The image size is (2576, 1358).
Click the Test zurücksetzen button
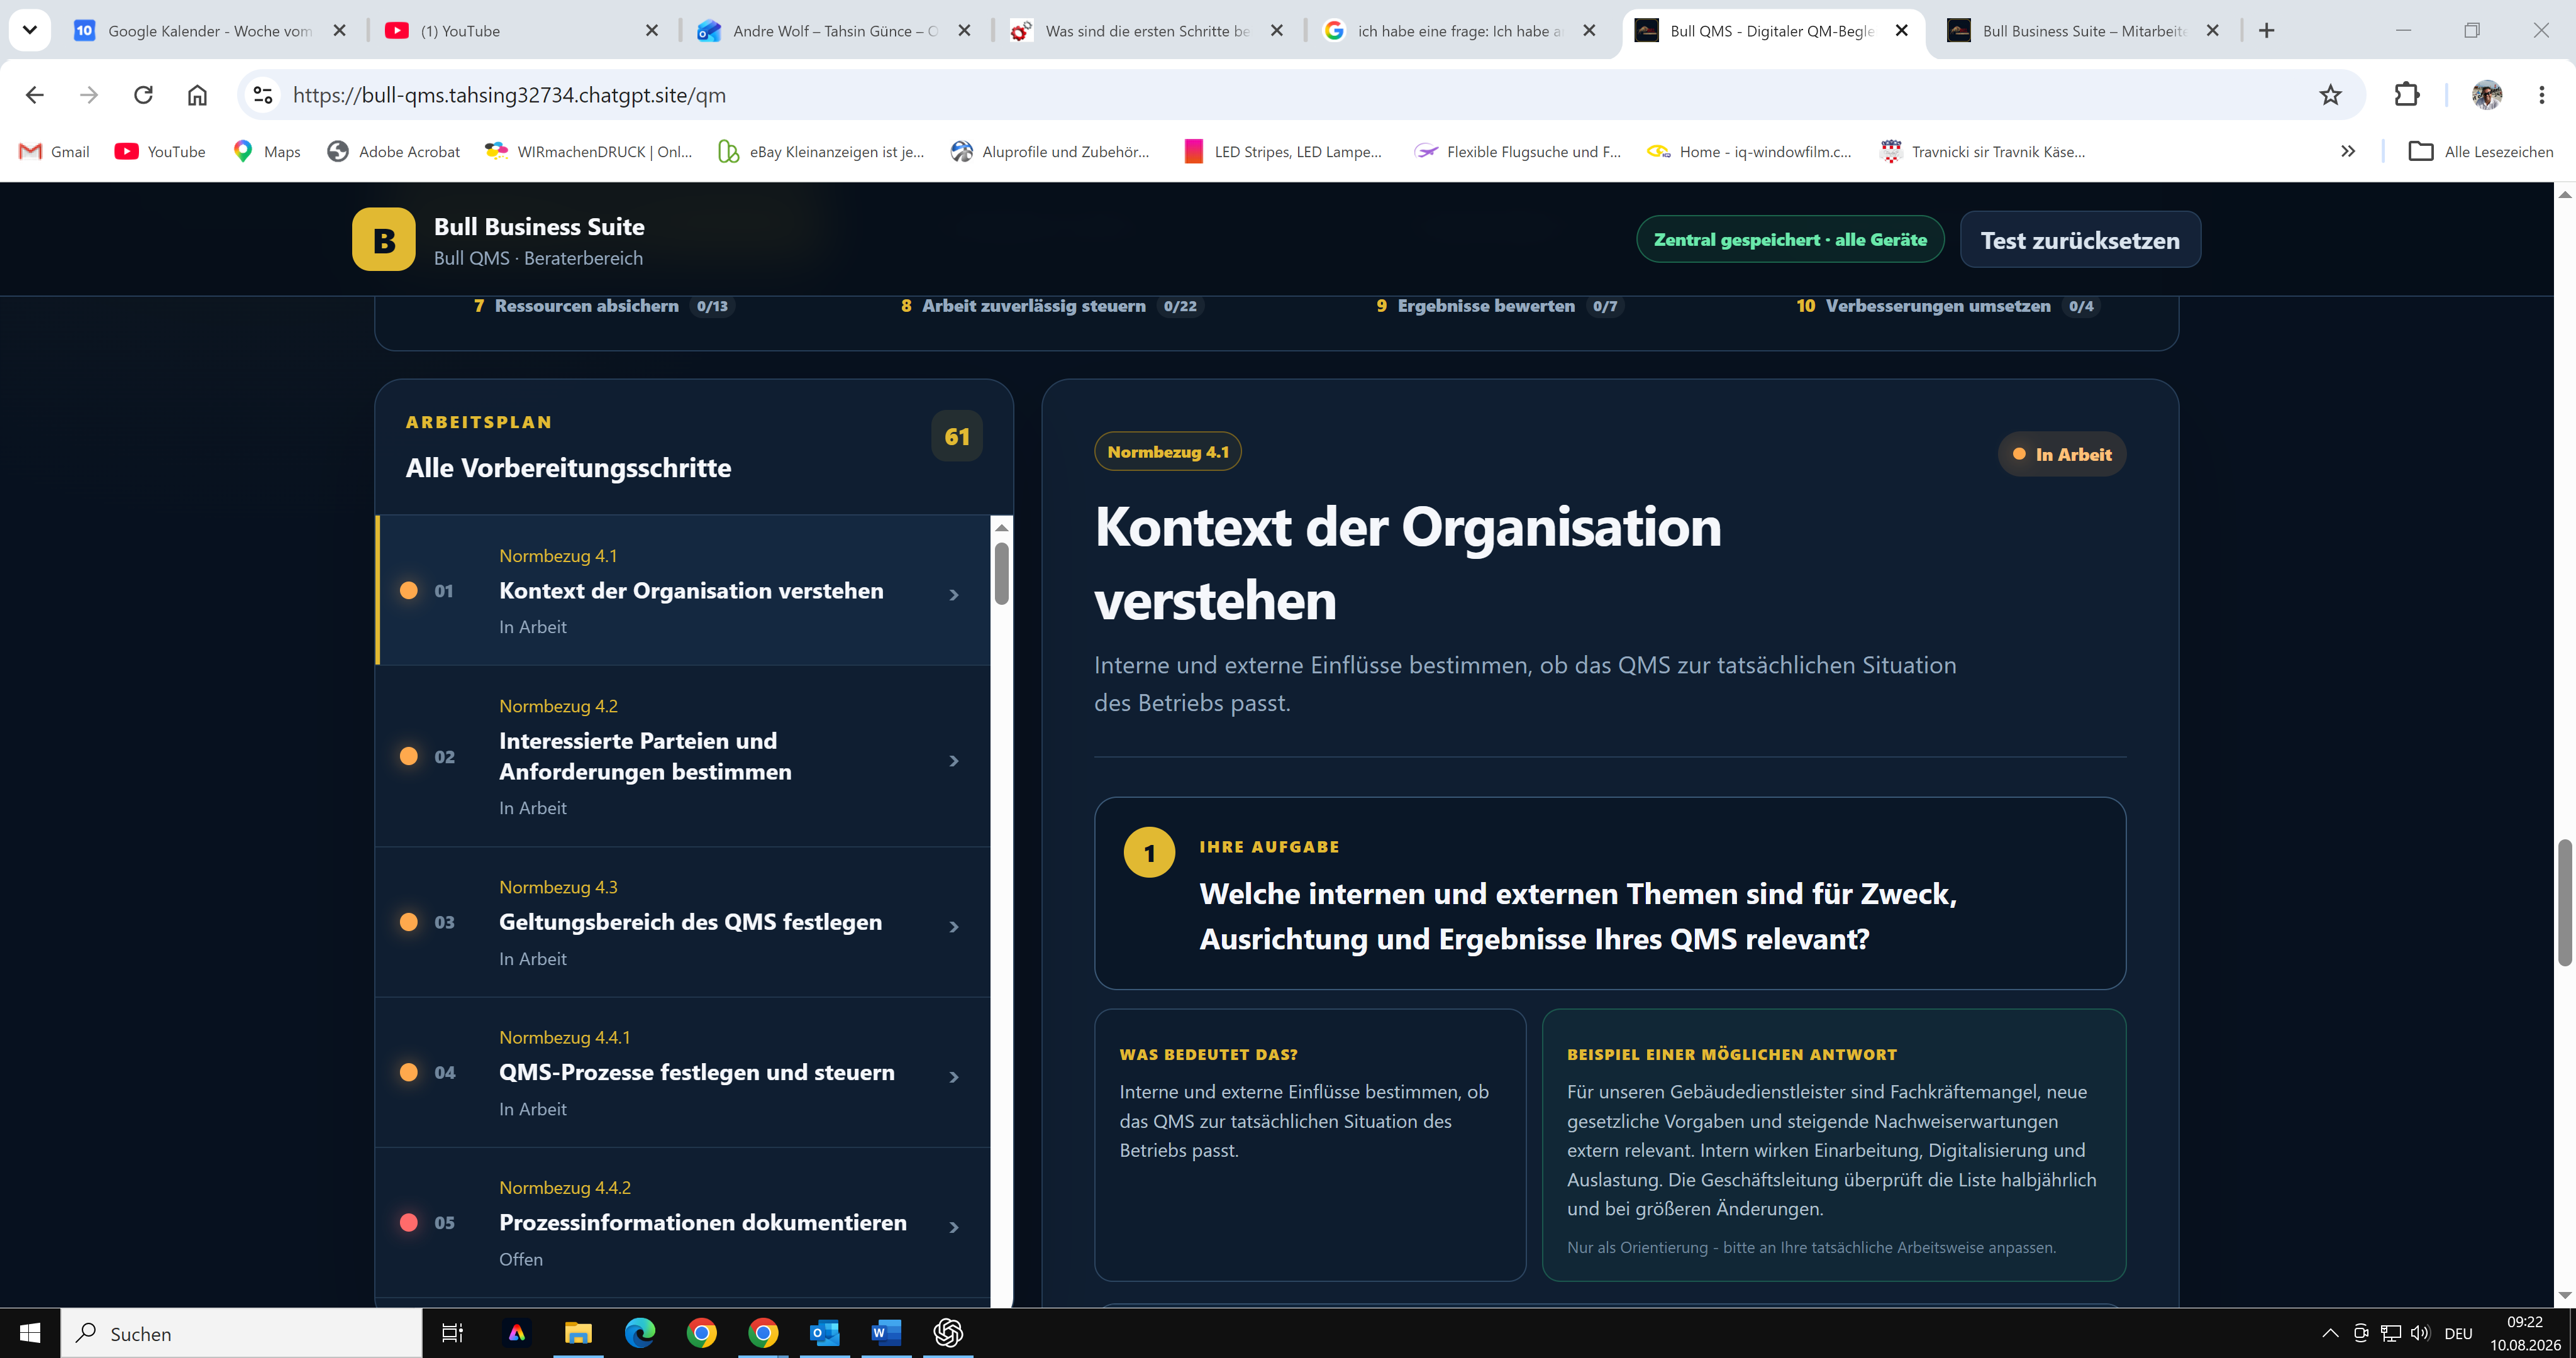(2080, 240)
